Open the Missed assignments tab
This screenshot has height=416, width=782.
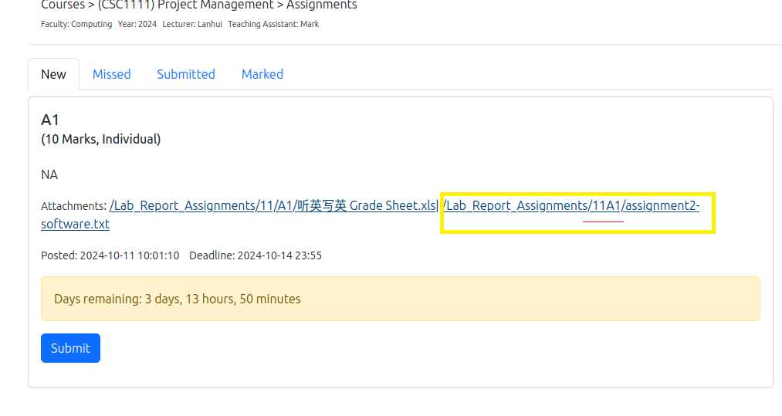(x=111, y=74)
